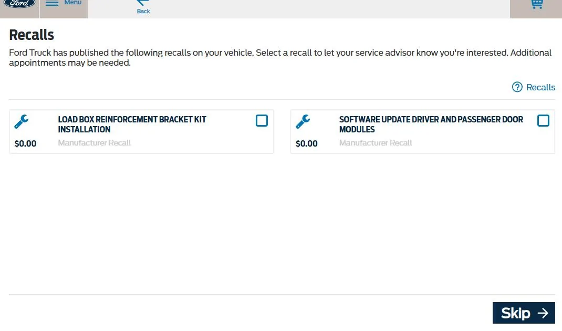Check Load Box Reinforcement Bracket Kit recall

[x=262, y=121]
